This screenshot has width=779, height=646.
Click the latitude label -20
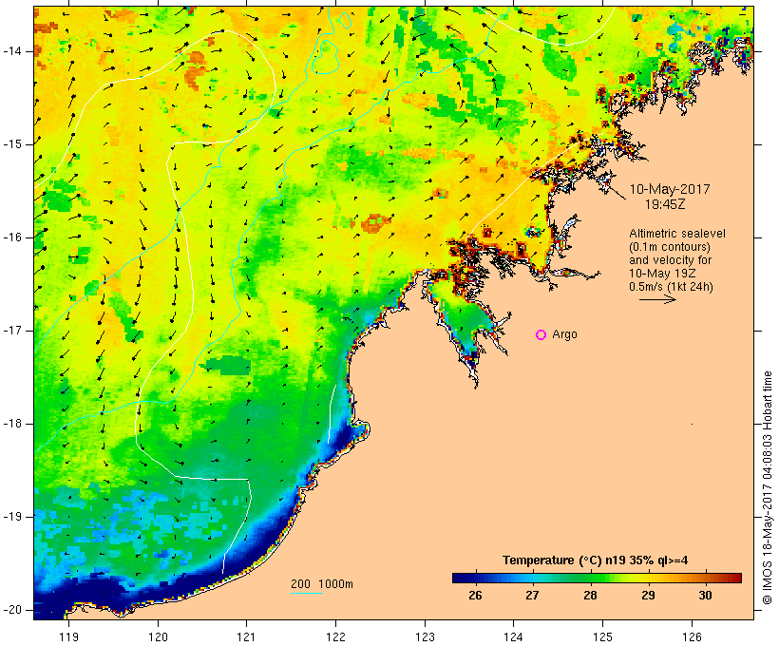pyautogui.click(x=12, y=610)
